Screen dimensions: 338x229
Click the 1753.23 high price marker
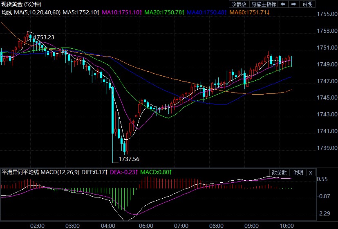point(44,37)
